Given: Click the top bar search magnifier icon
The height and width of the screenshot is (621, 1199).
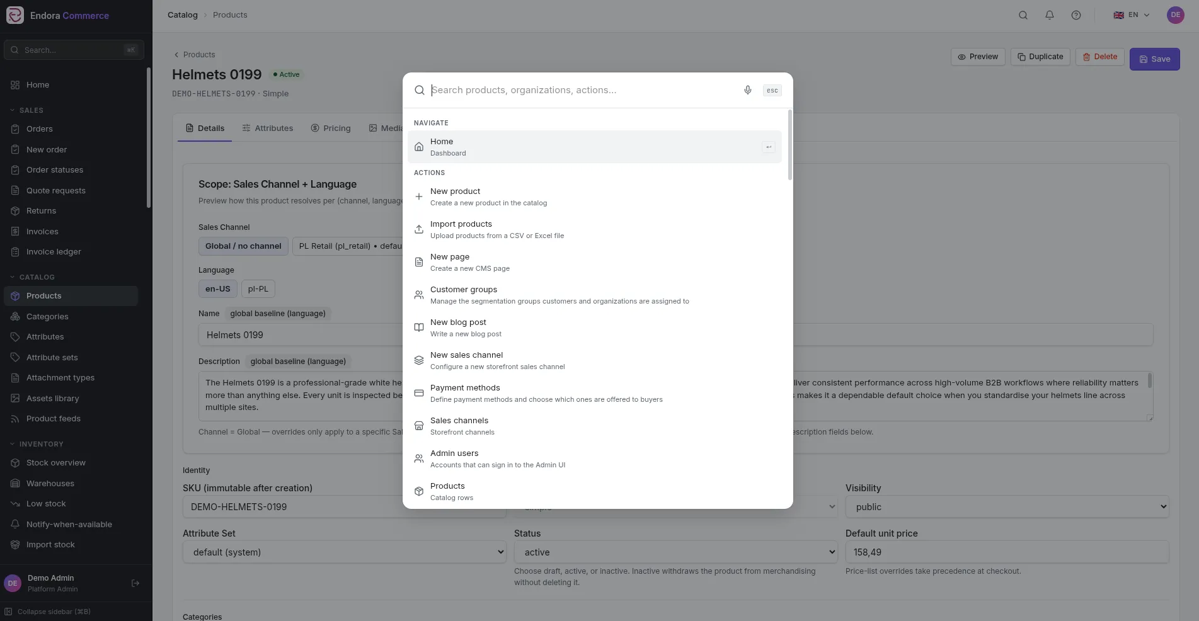Looking at the screenshot, I should pos(1023,15).
